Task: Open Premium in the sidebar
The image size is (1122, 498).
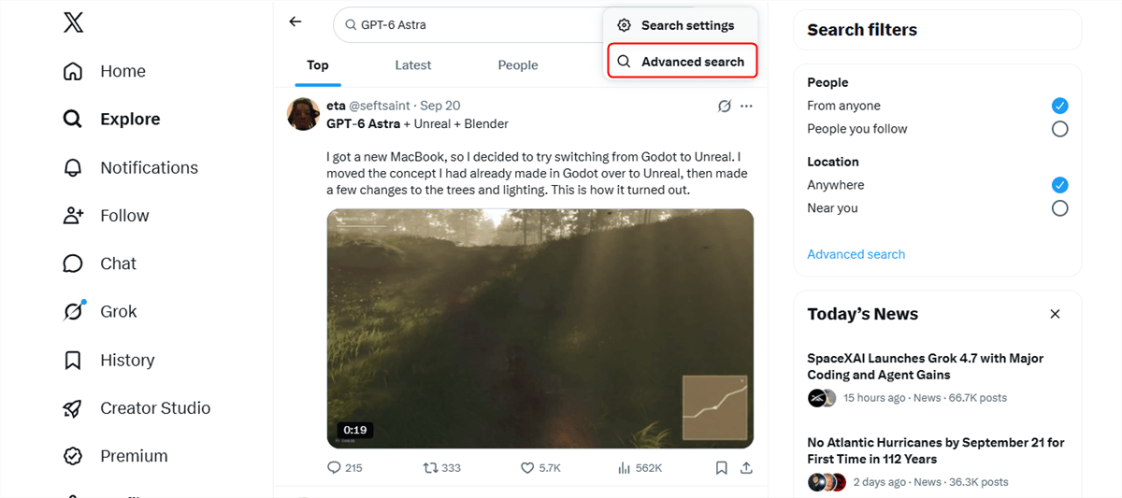Action: point(115,456)
